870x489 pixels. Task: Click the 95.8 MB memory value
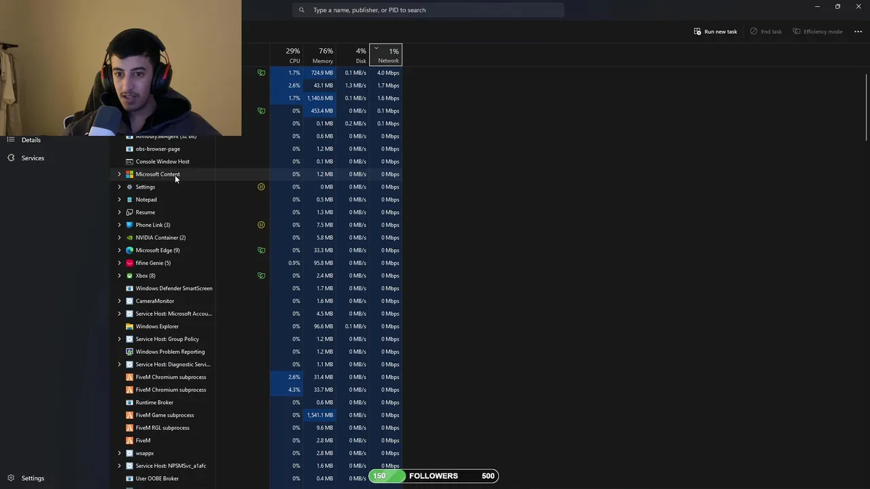tap(324, 263)
